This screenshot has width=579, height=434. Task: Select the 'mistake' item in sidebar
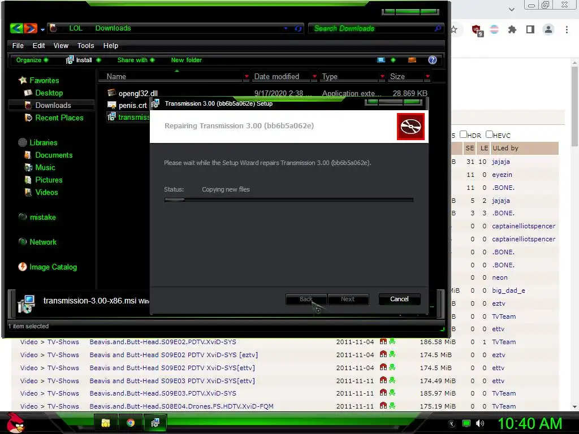click(38, 217)
